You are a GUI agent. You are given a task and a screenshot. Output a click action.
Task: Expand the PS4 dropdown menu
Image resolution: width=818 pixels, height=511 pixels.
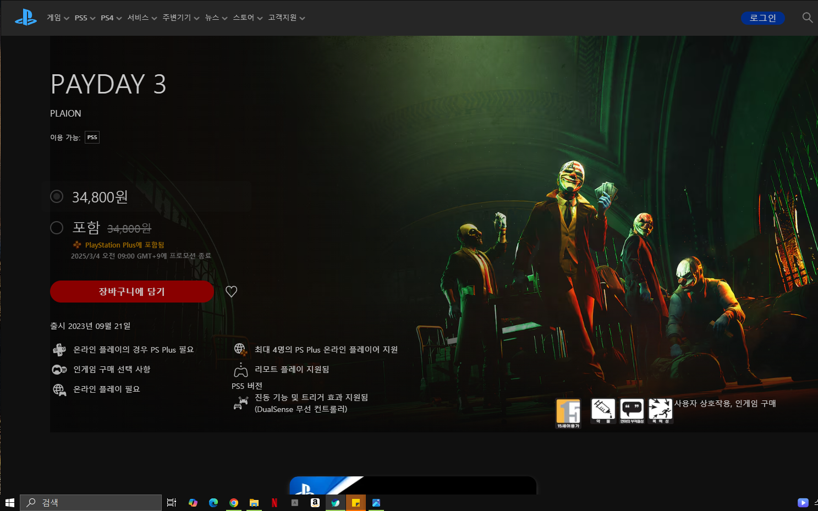click(111, 18)
